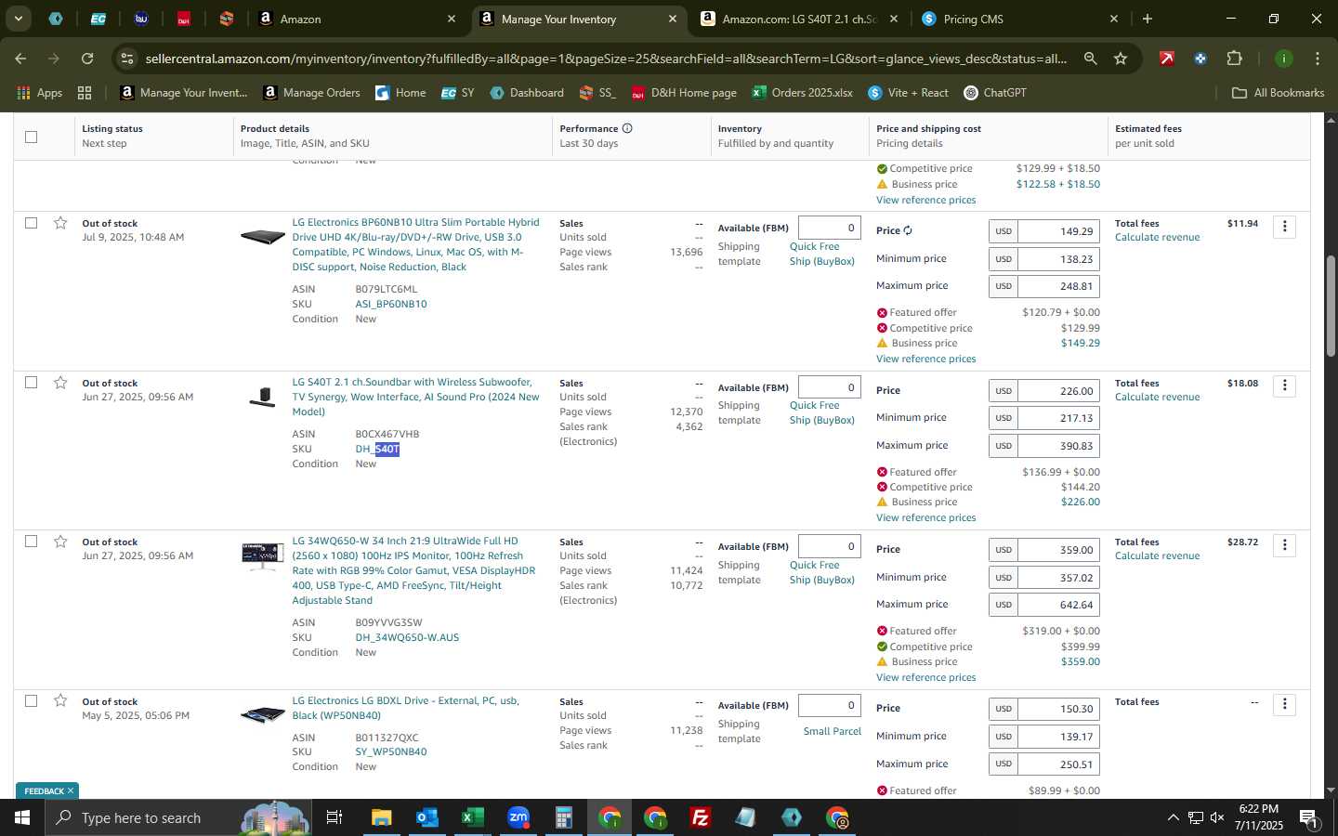Bookmark this page with the star icon
This screenshot has width=1338, height=836.
(x=1121, y=59)
